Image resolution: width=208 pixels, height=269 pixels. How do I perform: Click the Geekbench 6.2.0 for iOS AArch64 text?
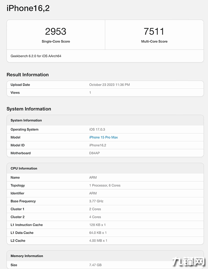tap(36, 56)
